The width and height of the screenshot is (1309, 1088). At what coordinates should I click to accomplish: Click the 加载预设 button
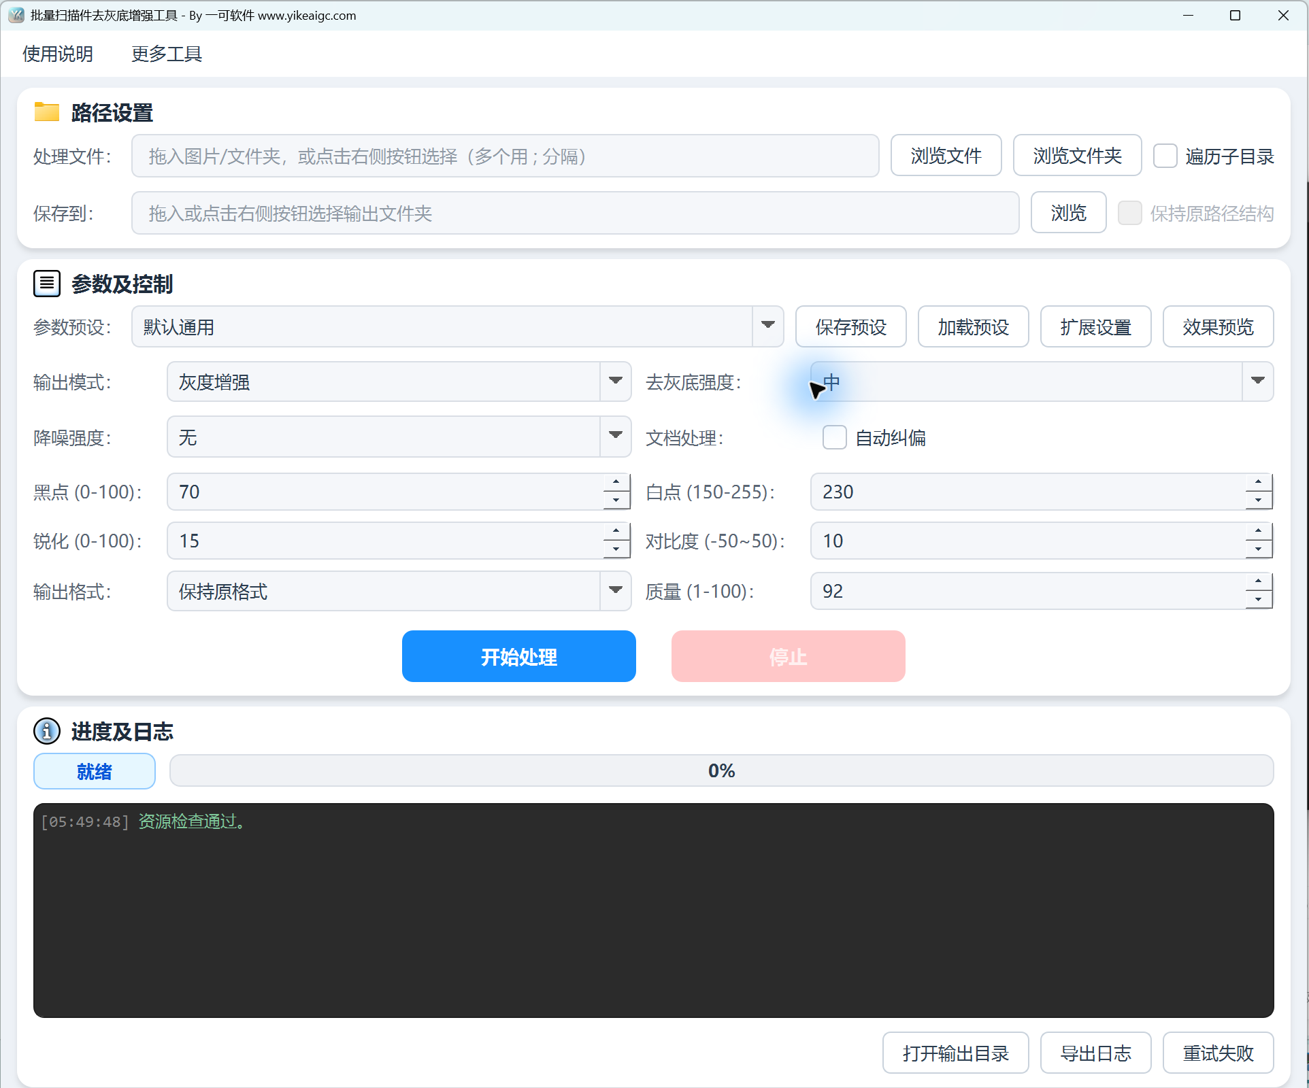pos(974,327)
